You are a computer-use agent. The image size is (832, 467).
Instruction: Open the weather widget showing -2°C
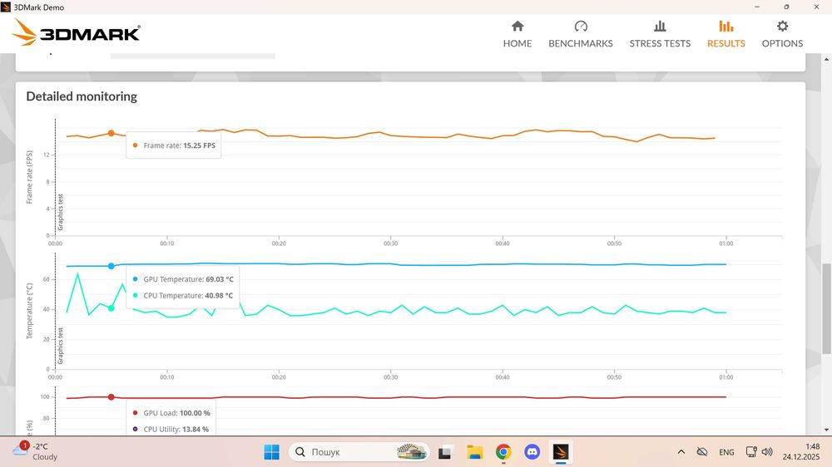(35, 451)
